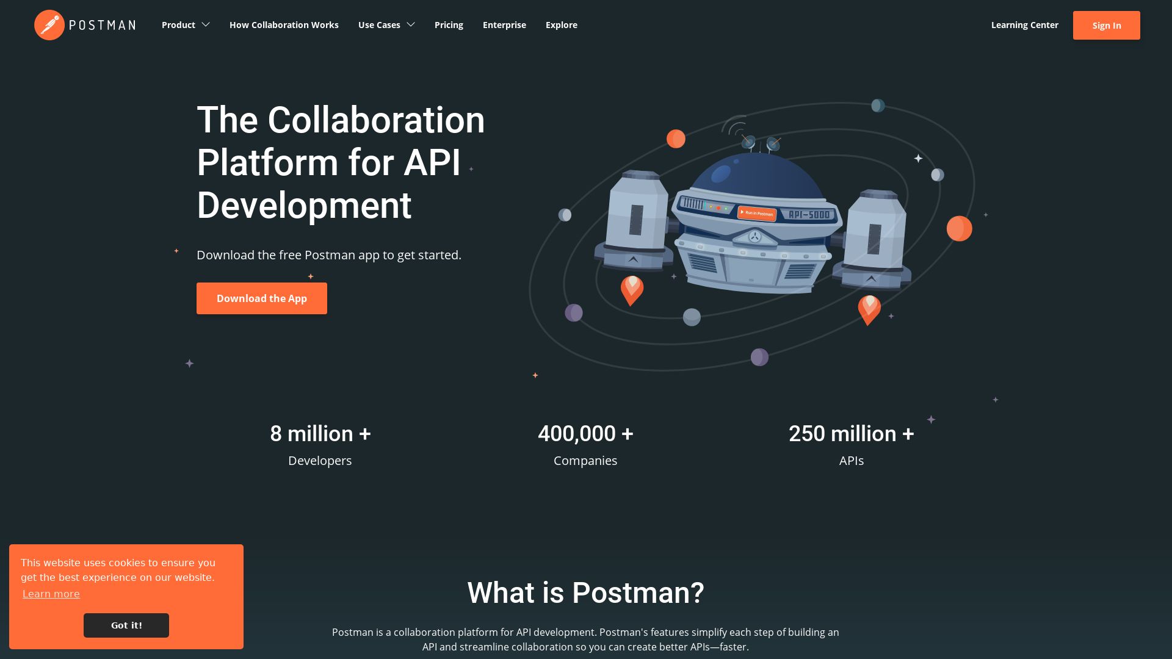Screen dimensions: 1172x659
Task: Click the Run in Postman button on the spaceship
Action: coord(757,213)
